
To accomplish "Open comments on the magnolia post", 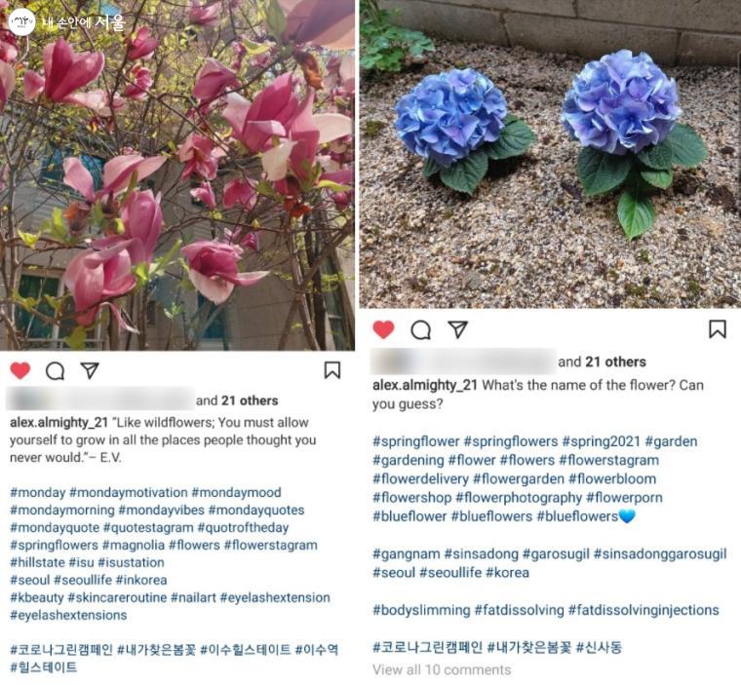I will click(x=55, y=371).
